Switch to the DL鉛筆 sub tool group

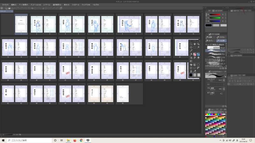221,41
